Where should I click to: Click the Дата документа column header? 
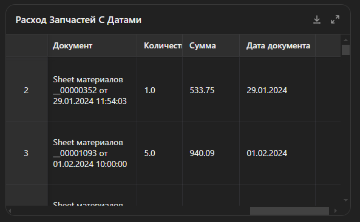[277, 46]
